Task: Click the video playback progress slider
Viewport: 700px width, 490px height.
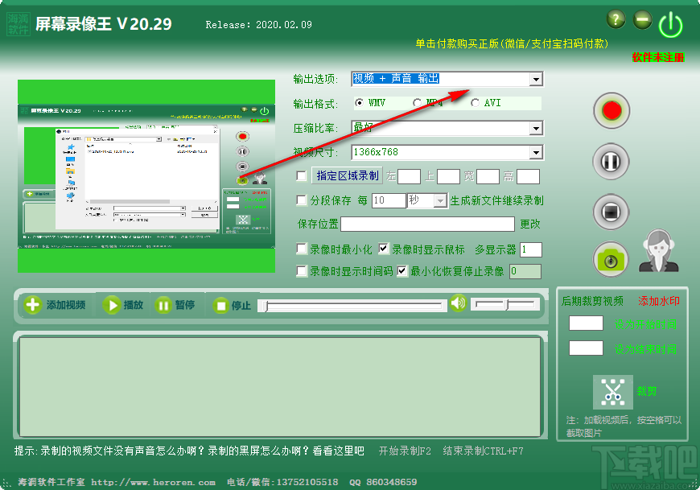Action: [352, 306]
